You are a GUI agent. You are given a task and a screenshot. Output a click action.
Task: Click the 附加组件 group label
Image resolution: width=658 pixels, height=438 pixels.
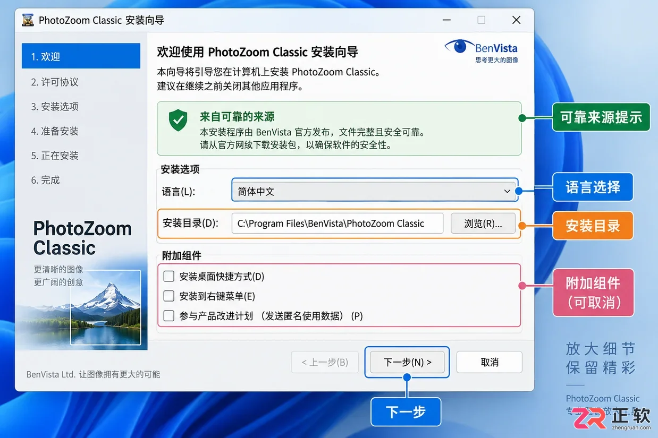pyautogui.click(x=181, y=256)
